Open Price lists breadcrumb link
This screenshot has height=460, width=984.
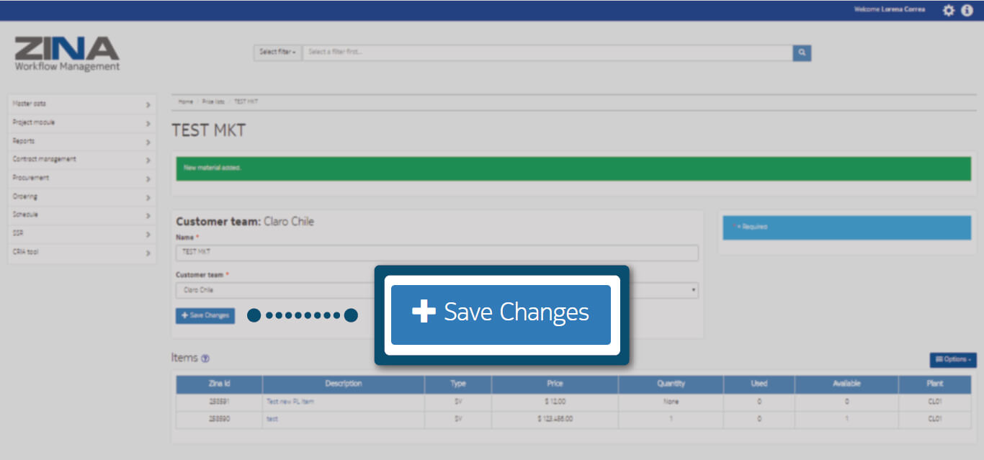click(213, 102)
